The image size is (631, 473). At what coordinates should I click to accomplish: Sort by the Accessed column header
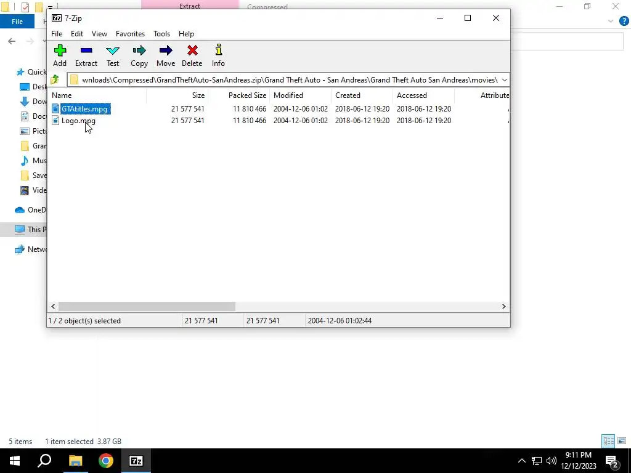423,95
